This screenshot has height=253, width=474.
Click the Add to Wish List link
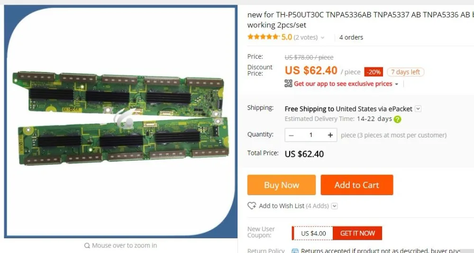pyautogui.click(x=282, y=206)
